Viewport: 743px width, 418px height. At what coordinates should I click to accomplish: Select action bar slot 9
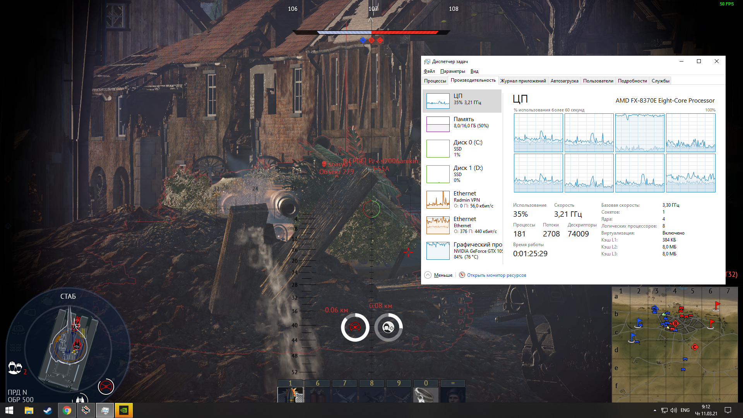tap(399, 391)
